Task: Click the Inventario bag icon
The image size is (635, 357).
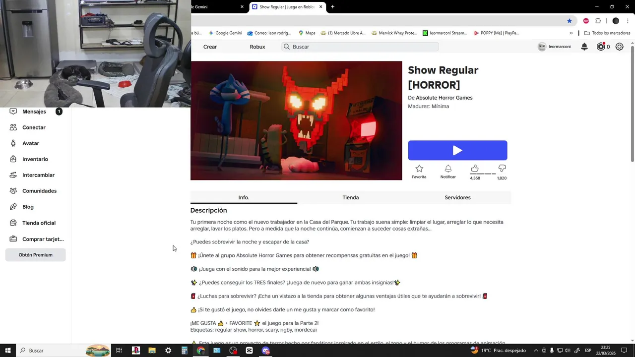Action: point(13,159)
